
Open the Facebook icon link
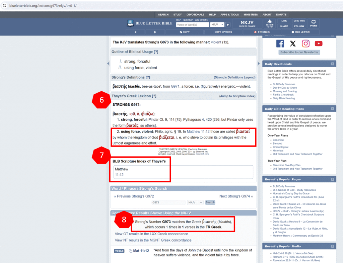click(x=280, y=43)
